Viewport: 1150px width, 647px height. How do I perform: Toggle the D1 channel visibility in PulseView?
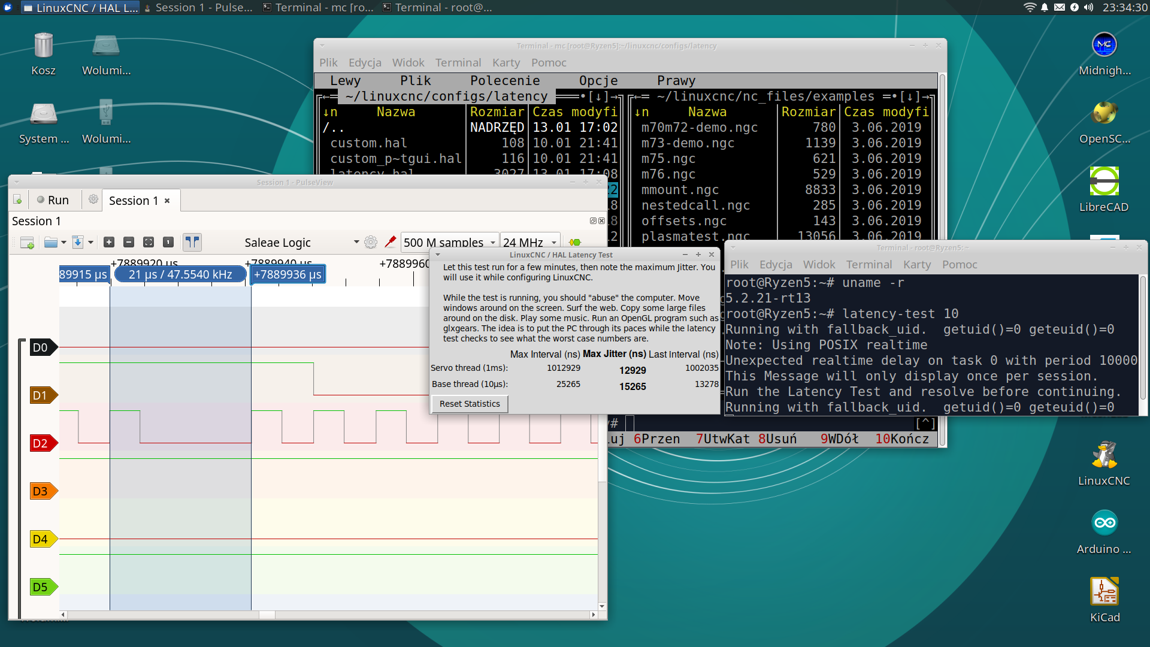click(x=40, y=395)
